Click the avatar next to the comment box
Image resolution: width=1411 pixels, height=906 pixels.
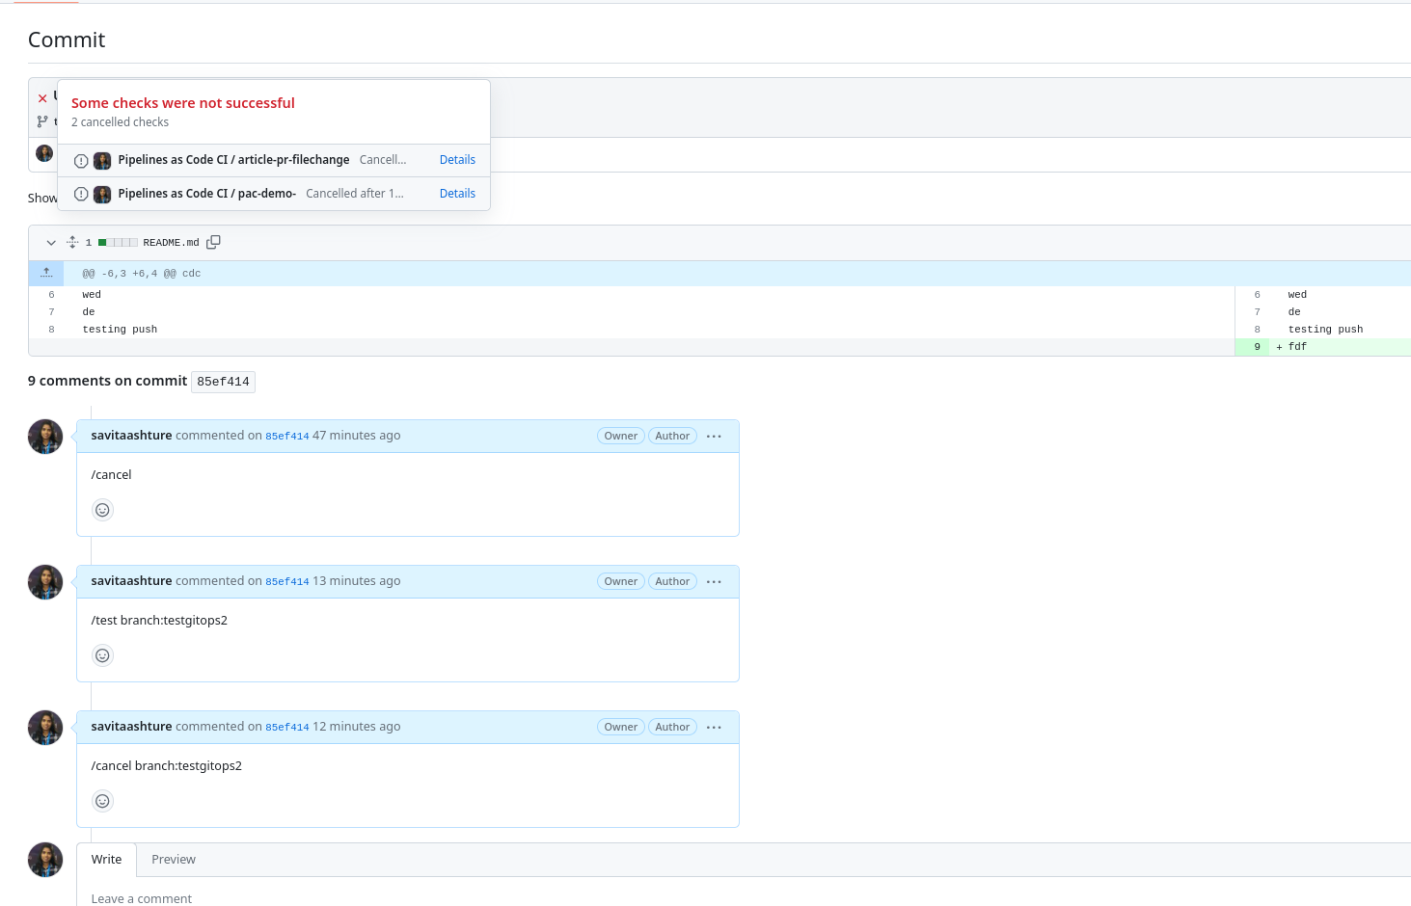(x=44, y=859)
